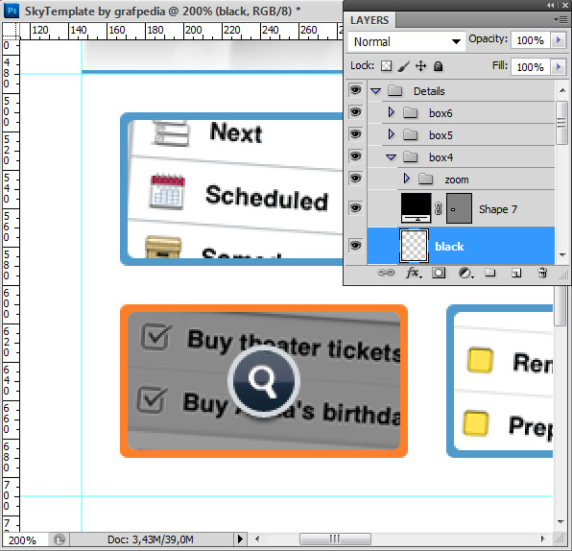Select the box5 group name
The image size is (572, 551).
pos(441,135)
